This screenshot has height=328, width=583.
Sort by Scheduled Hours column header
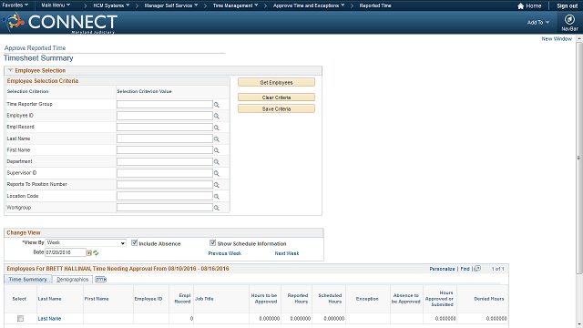(x=330, y=299)
